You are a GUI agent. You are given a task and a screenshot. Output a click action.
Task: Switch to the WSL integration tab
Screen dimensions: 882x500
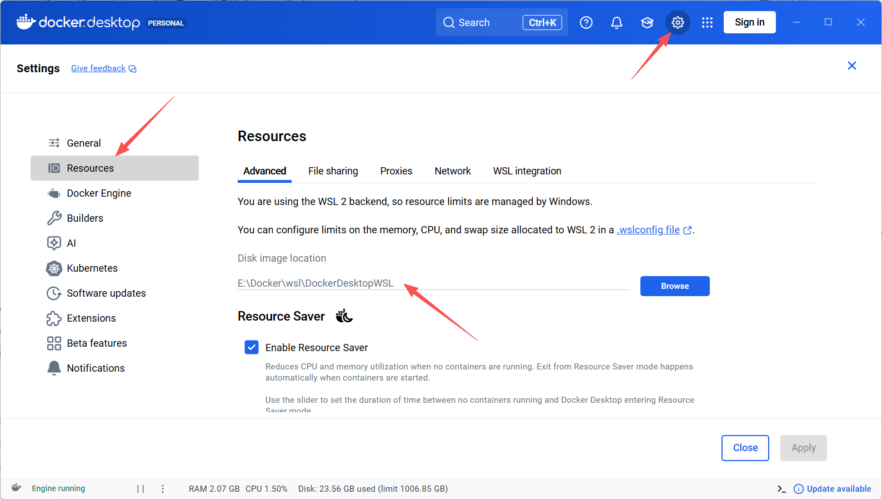click(x=527, y=171)
